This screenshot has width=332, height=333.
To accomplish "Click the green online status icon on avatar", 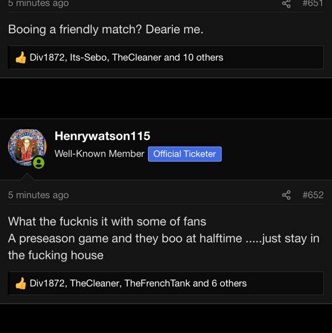I will tap(39, 163).
